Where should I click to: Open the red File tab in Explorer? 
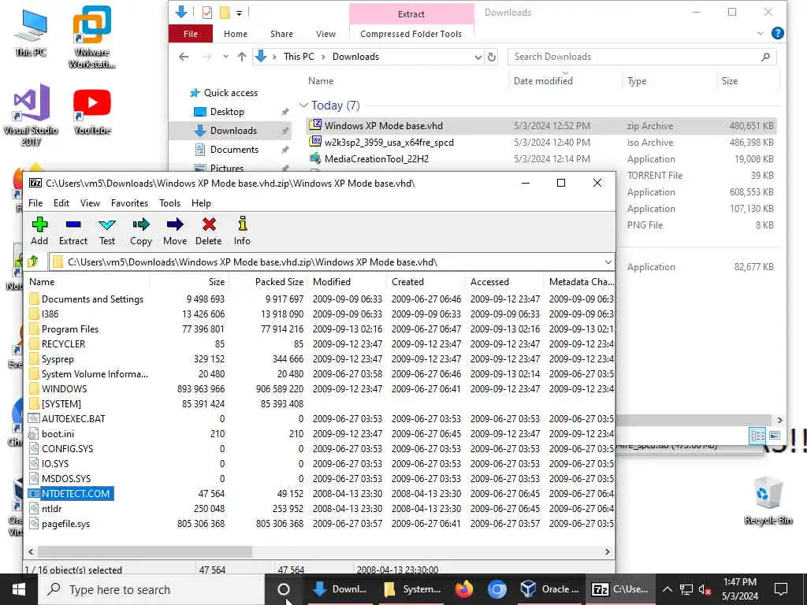click(x=191, y=34)
